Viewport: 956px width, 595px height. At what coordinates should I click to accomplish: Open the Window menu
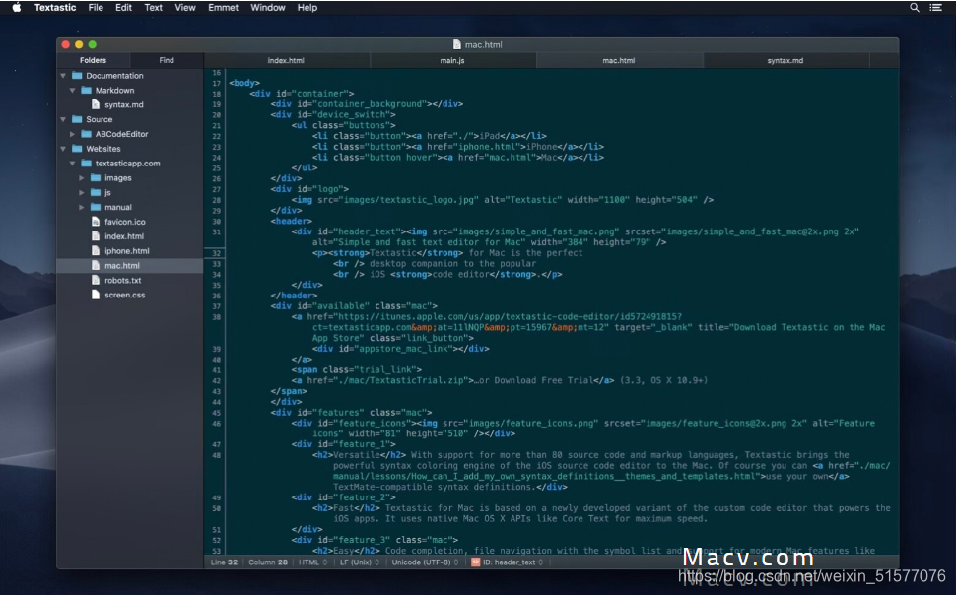click(x=268, y=7)
